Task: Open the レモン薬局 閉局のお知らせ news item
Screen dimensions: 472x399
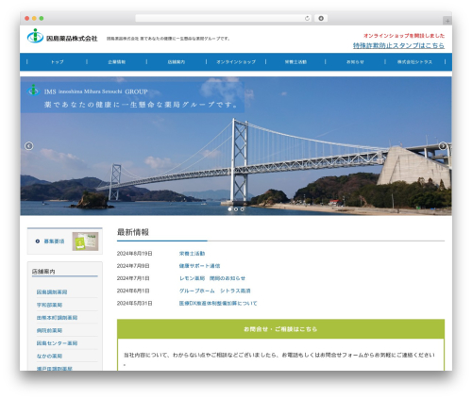Action: (212, 278)
